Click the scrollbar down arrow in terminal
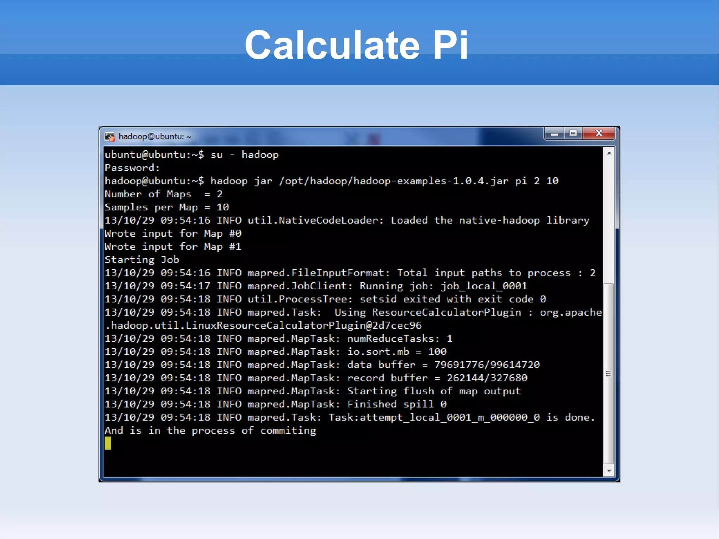This screenshot has width=719, height=539. click(x=609, y=471)
